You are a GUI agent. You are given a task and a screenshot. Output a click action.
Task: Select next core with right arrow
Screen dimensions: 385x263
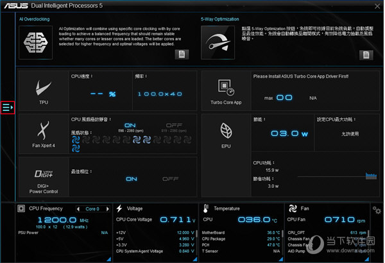108,209
